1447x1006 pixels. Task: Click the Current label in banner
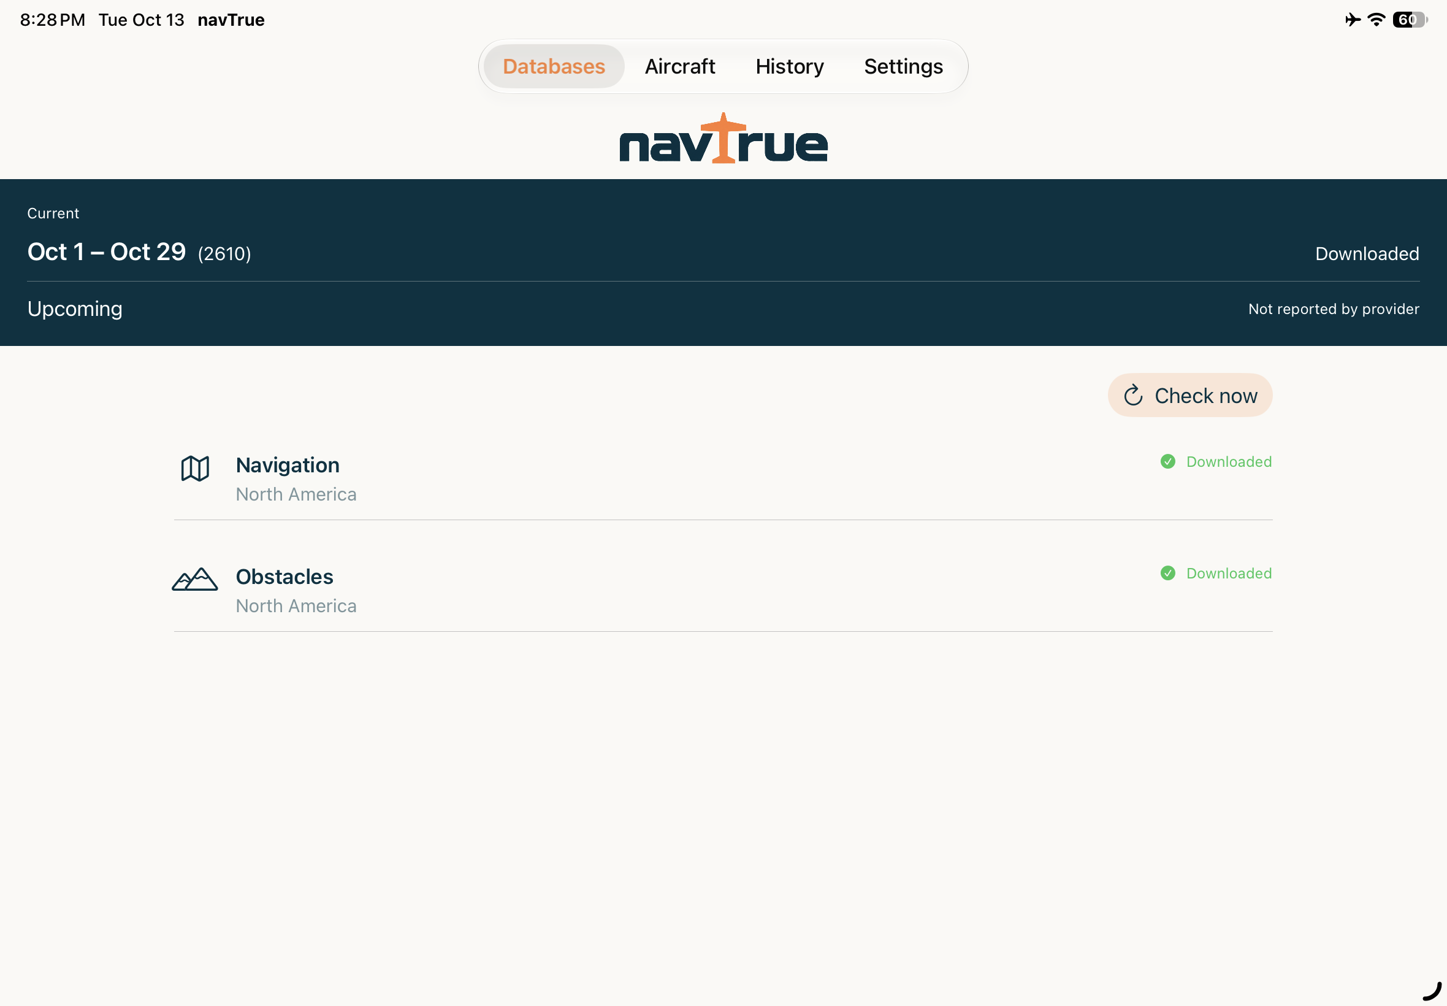(53, 213)
